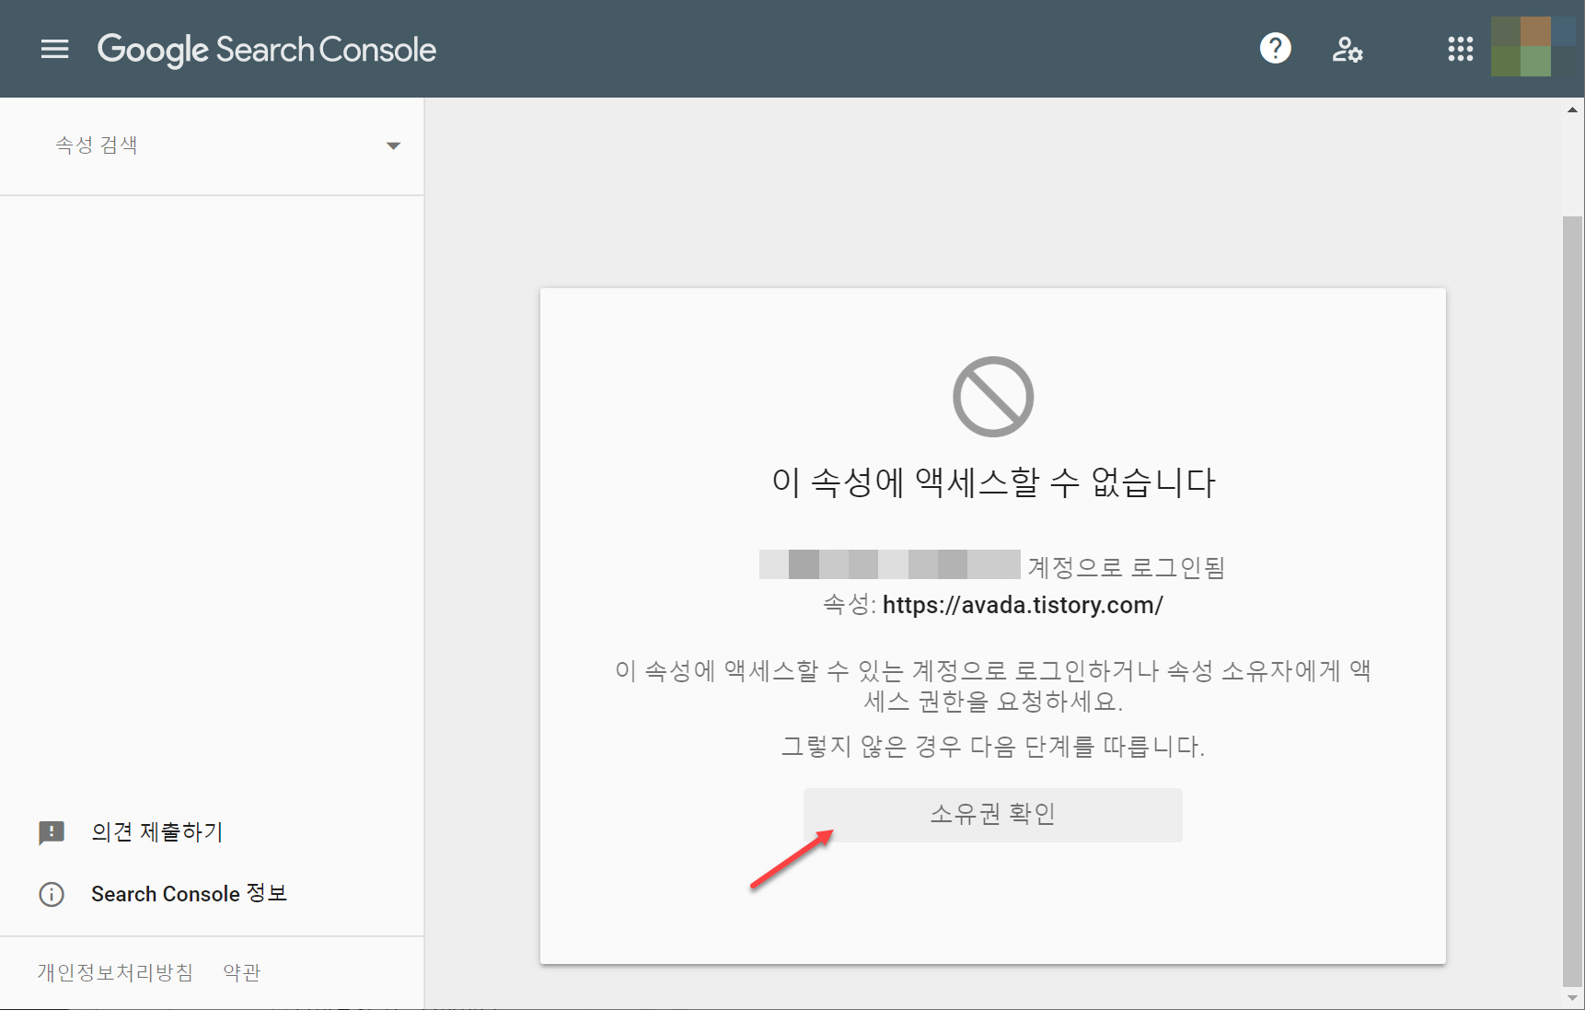Screen dimensions: 1585x1010
Task: Click the 소유권 확인 button
Action: point(992,814)
